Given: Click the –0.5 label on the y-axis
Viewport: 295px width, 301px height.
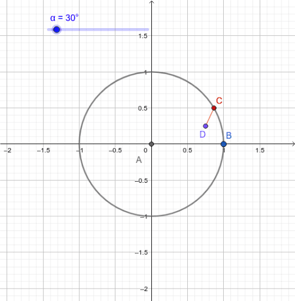Looking at the screenshot, I should tap(141, 180).
